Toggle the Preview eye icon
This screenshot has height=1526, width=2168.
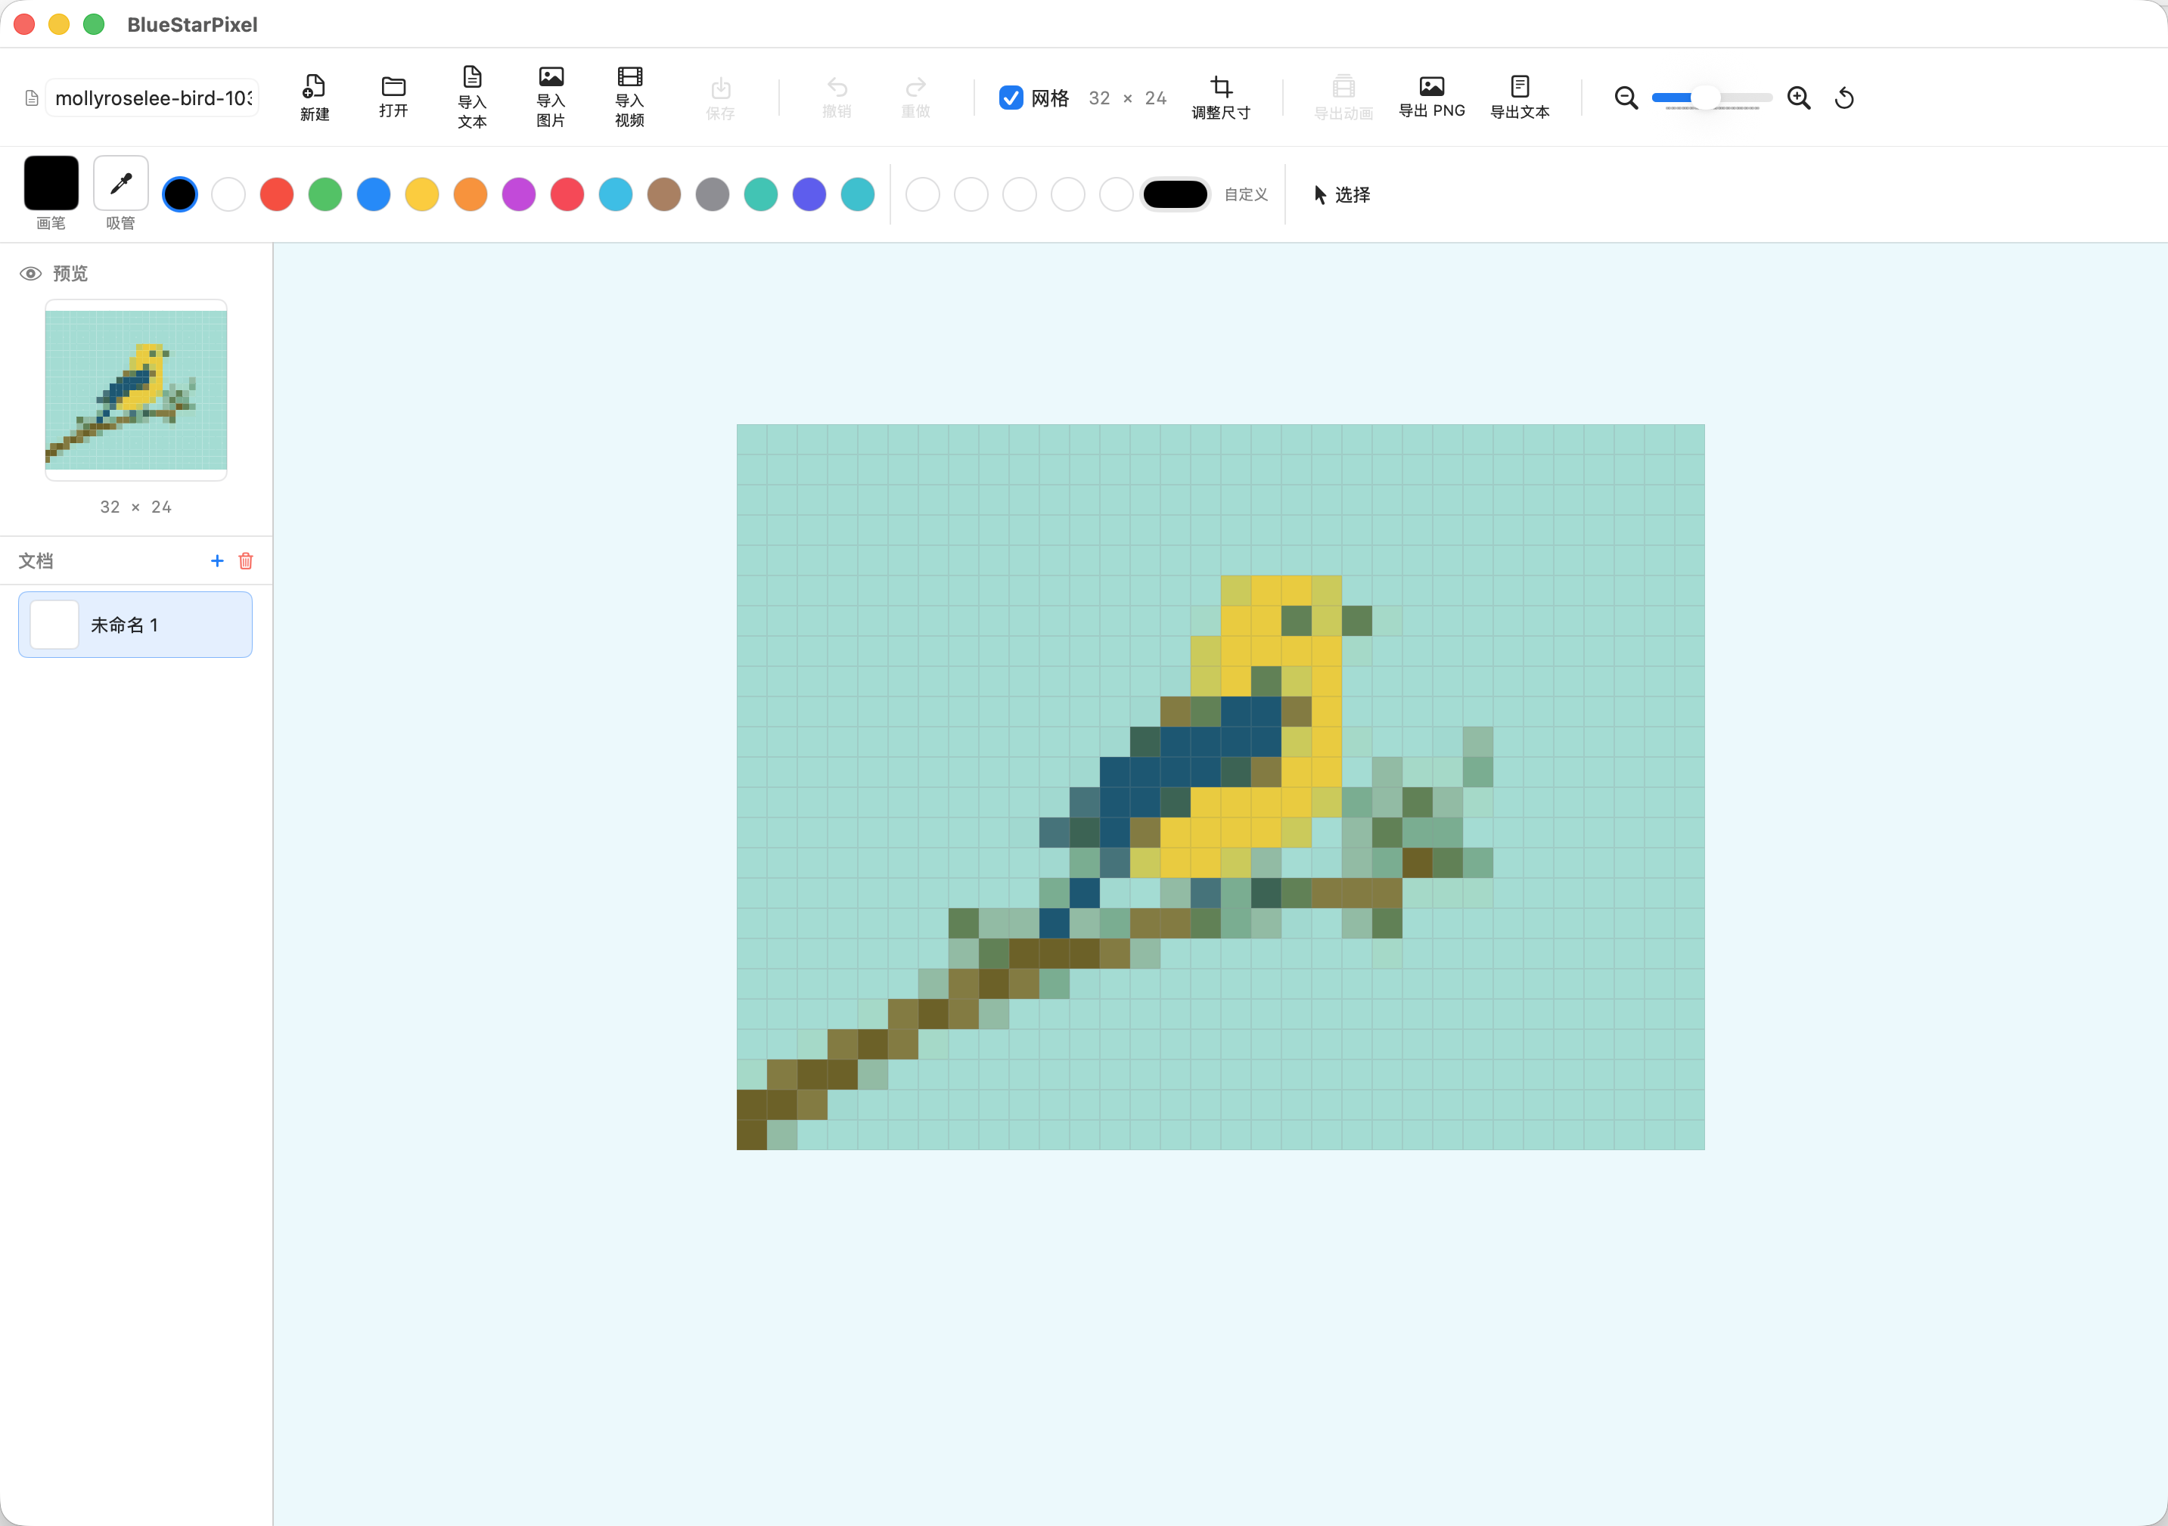click(30, 274)
